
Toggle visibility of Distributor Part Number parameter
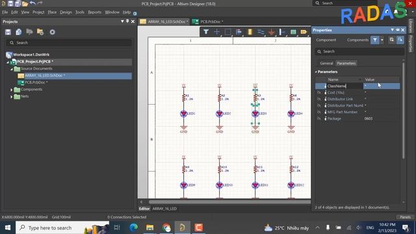click(x=319, y=105)
